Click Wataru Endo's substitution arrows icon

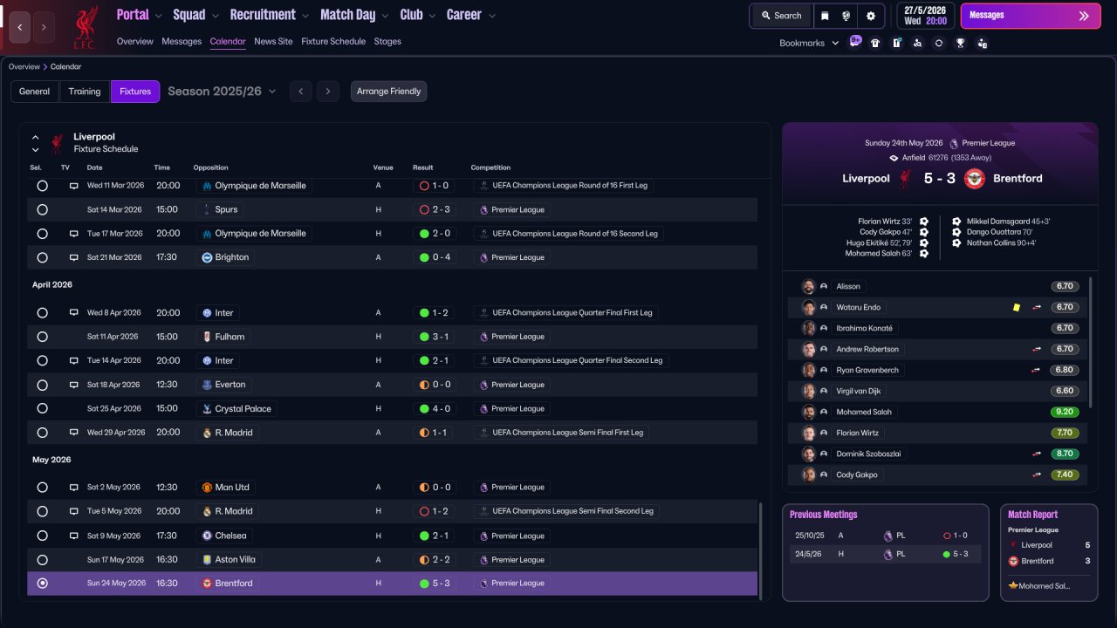click(1037, 307)
